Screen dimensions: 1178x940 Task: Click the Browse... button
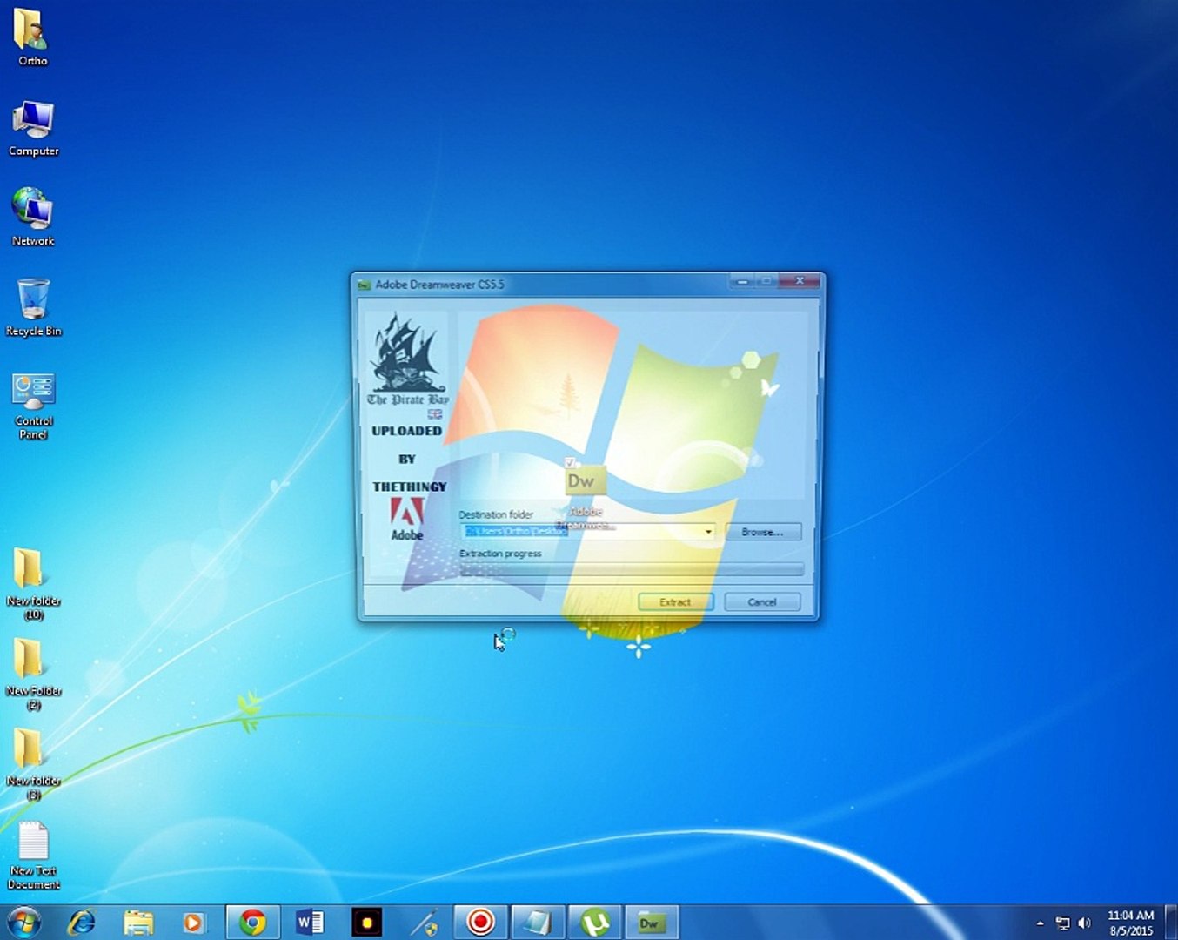click(x=762, y=532)
